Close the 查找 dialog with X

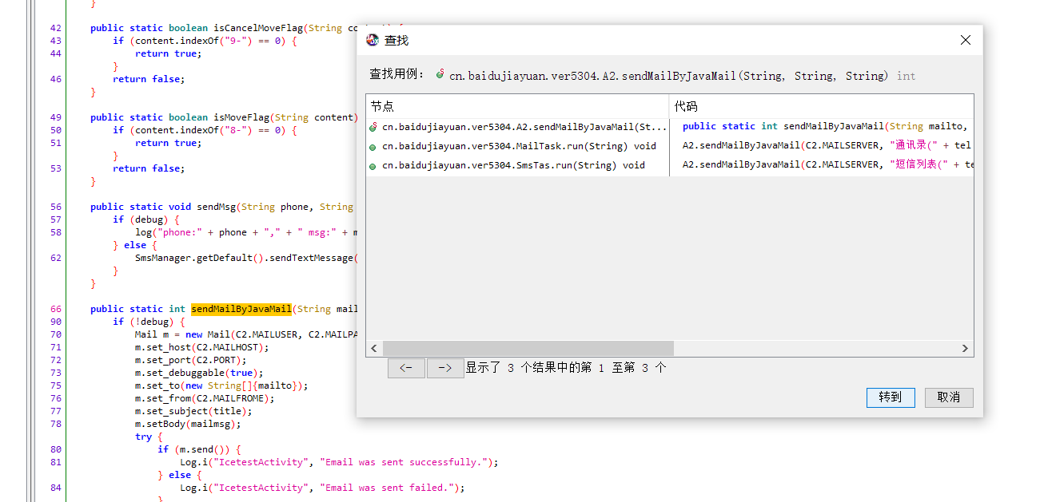click(966, 40)
